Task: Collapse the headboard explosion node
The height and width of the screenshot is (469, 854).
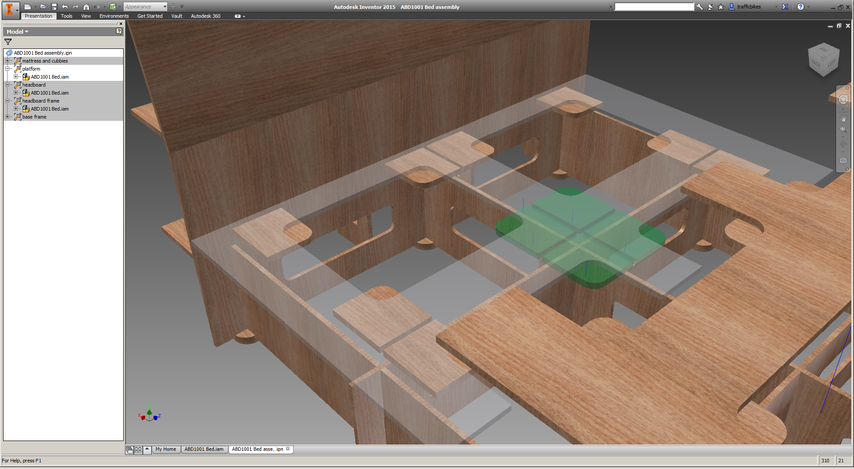Action: pyautogui.click(x=8, y=85)
